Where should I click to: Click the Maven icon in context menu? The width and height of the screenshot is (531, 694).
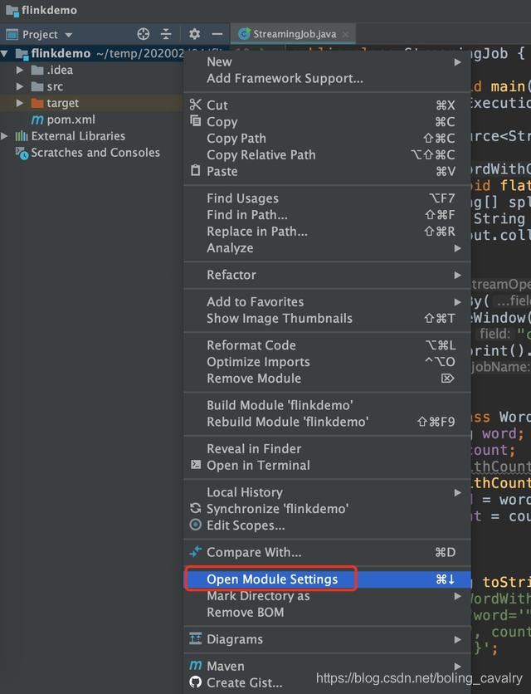[x=196, y=666]
